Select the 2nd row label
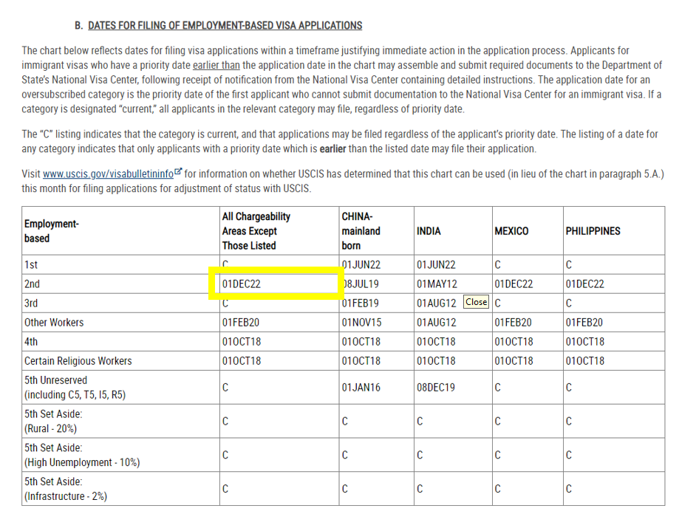This screenshot has width=696, height=528. [32, 284]
